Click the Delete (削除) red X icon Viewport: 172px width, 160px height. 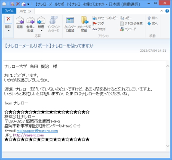(8, 19)
